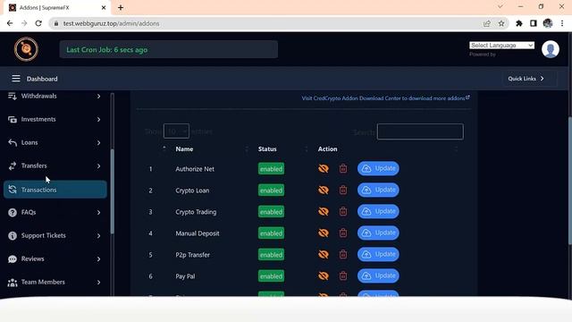The image size is (572, 322).
Task: Delete the Manual Deposit addon
Action: [x=343, y=233]
